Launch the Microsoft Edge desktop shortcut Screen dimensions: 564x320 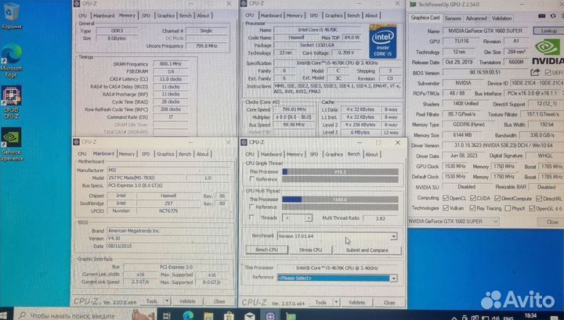[x=11, y=60]
